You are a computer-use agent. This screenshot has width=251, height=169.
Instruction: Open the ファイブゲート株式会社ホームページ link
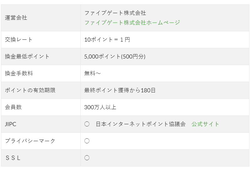[132, 23]
